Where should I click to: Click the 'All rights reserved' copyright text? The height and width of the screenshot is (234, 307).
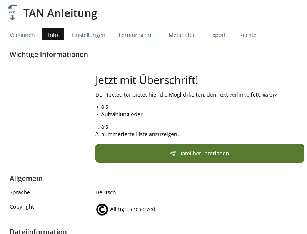tap(133, 209)
